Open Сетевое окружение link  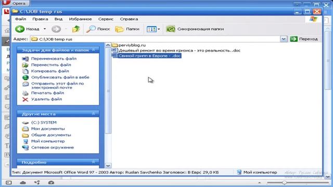(53, 148)
